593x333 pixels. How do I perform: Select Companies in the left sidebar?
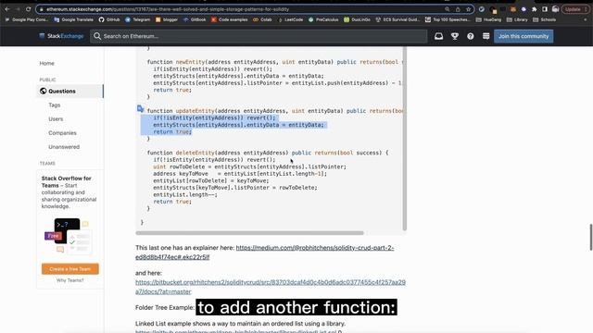click(x=62, y=133)
